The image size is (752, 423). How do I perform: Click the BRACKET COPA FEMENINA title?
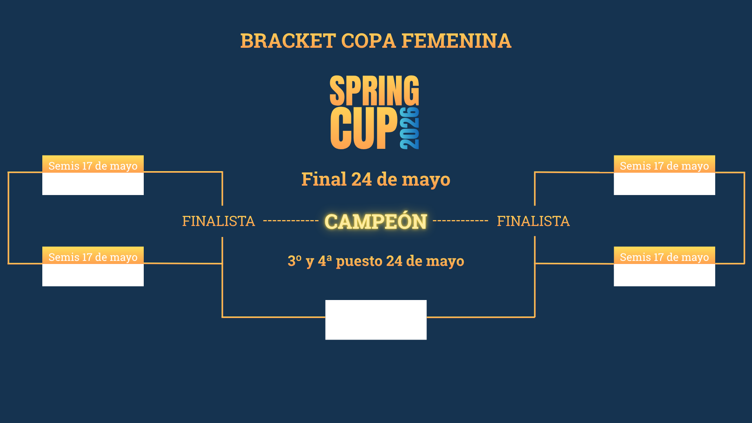pos(376,41)
